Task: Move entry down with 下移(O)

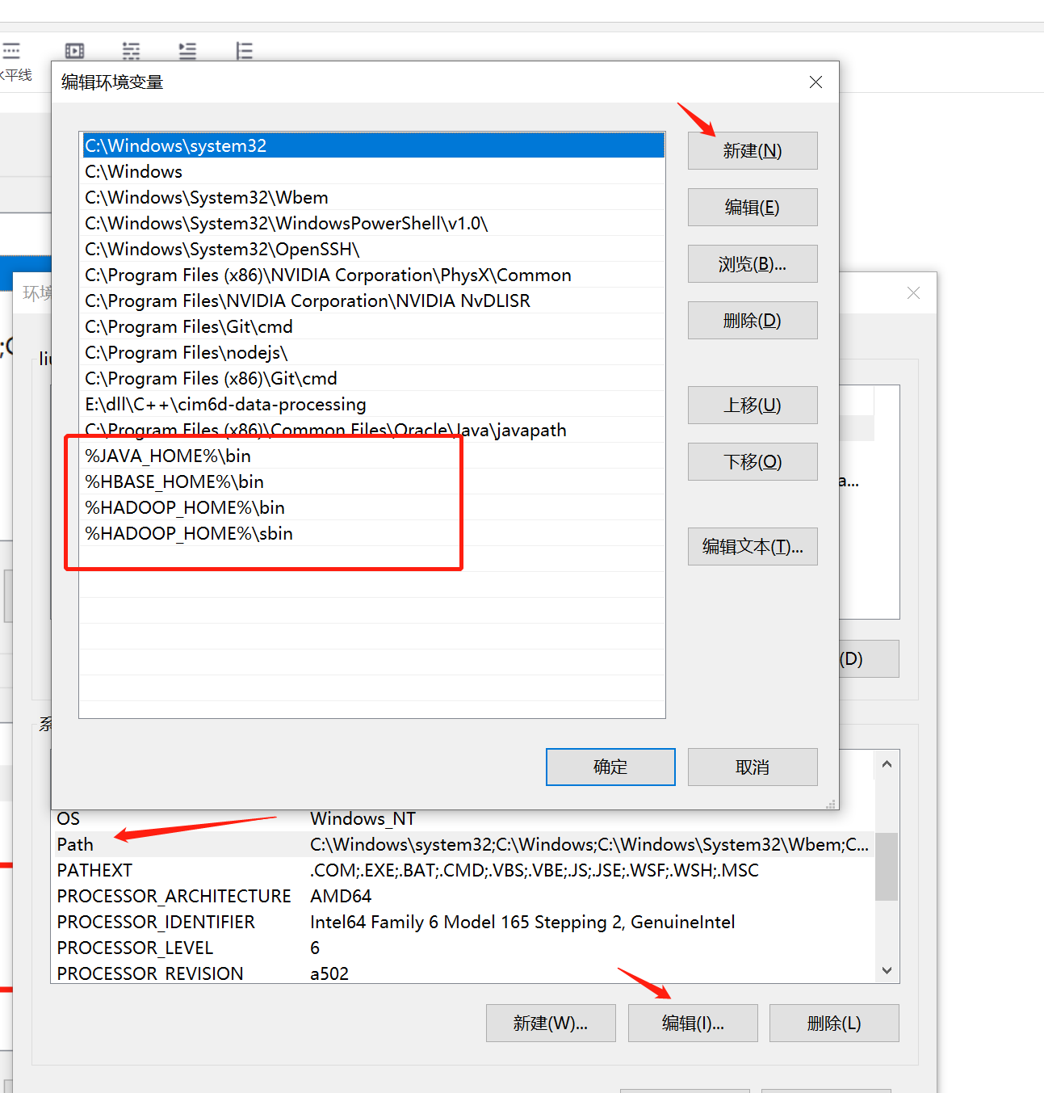Action: coord(752,461)
